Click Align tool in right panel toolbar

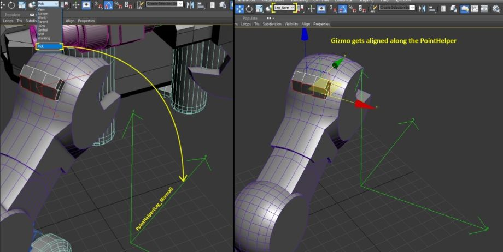[432, 9]
